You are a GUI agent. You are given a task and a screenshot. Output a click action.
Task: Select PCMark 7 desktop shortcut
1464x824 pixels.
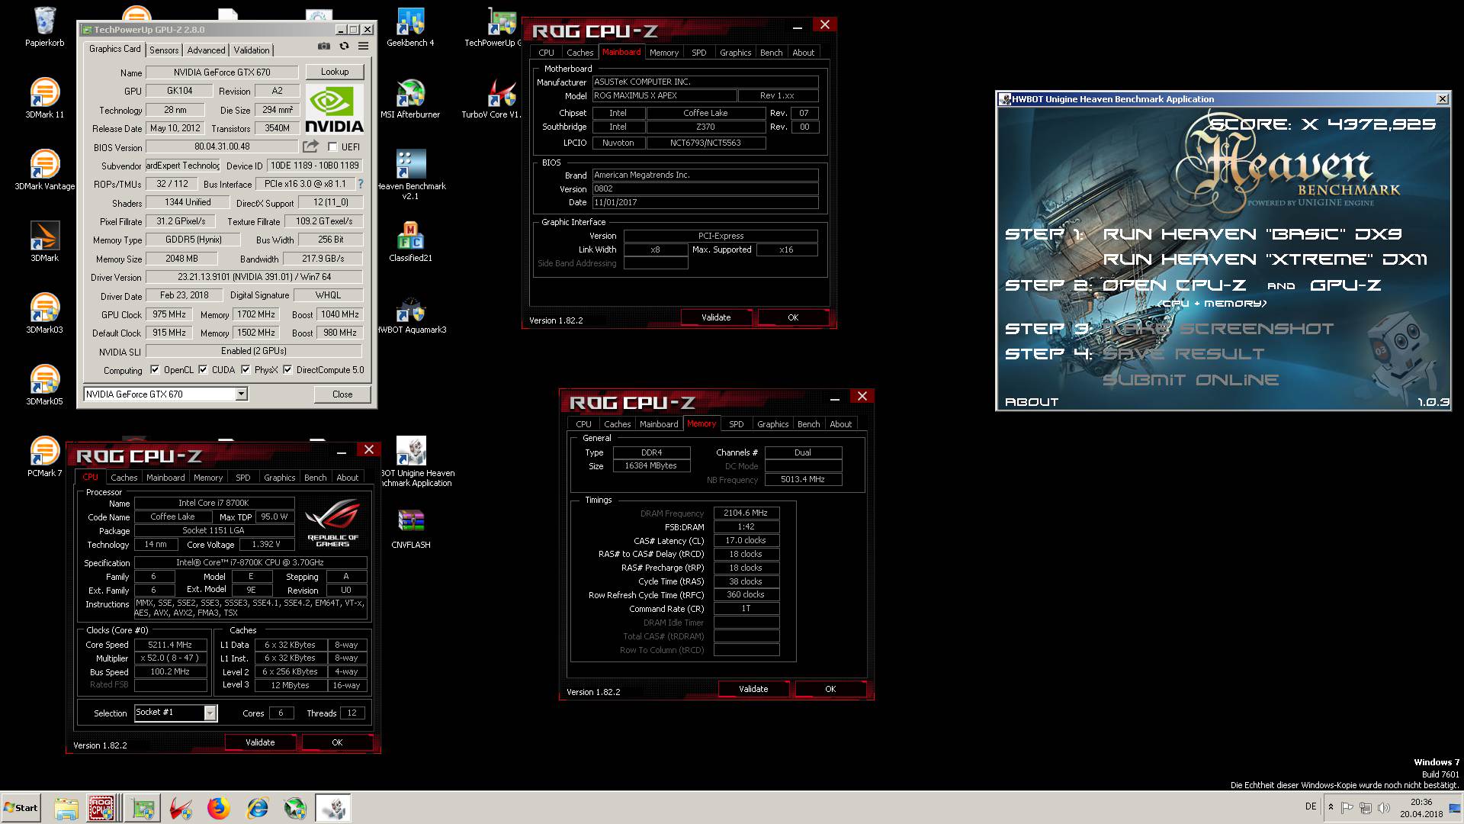click(44, 456)
